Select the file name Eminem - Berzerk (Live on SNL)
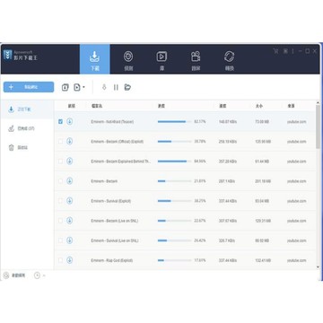323x323 pixels. (x=115, y=221)
